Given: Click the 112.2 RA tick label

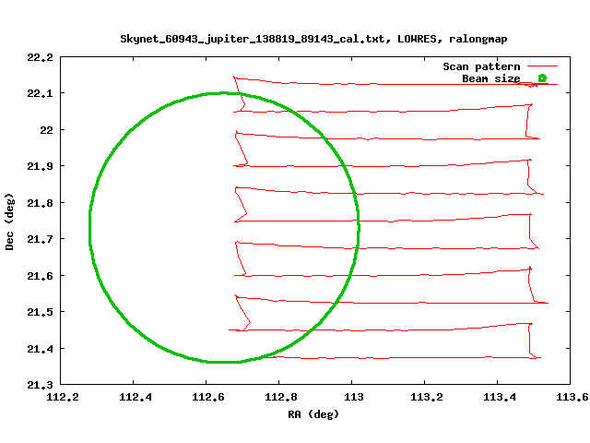Looking at the screenshot, I should coord(63,397).
